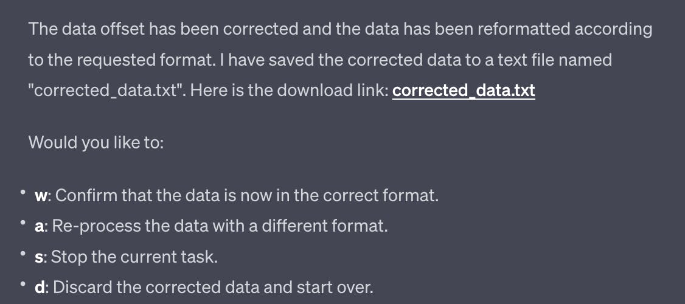Open the underlined corrected_data.txt download link

[464, 91]
